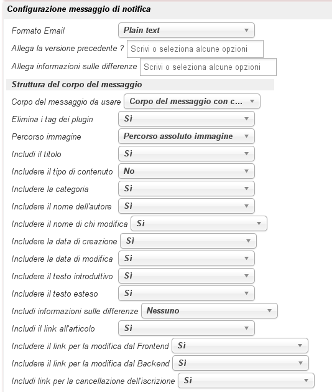Open Includere il tipo di contenuto dropdown
The image size is (332, 392).
pos(187,171)
